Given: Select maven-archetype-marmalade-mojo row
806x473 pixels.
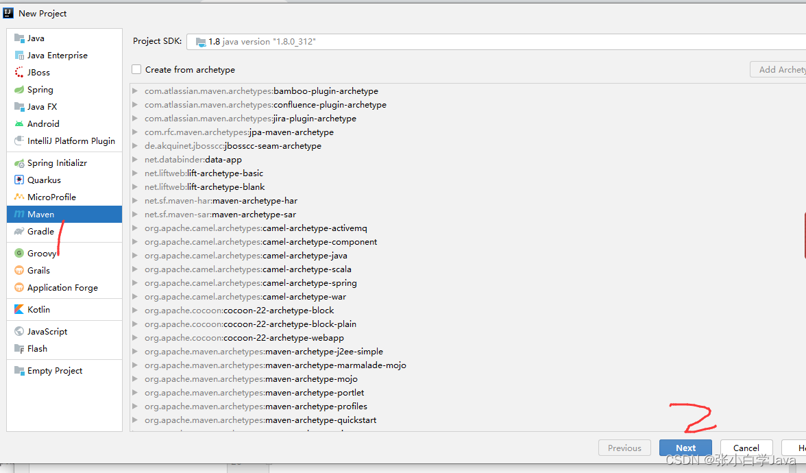Looking at the screenshot, I should click(467, 365).
